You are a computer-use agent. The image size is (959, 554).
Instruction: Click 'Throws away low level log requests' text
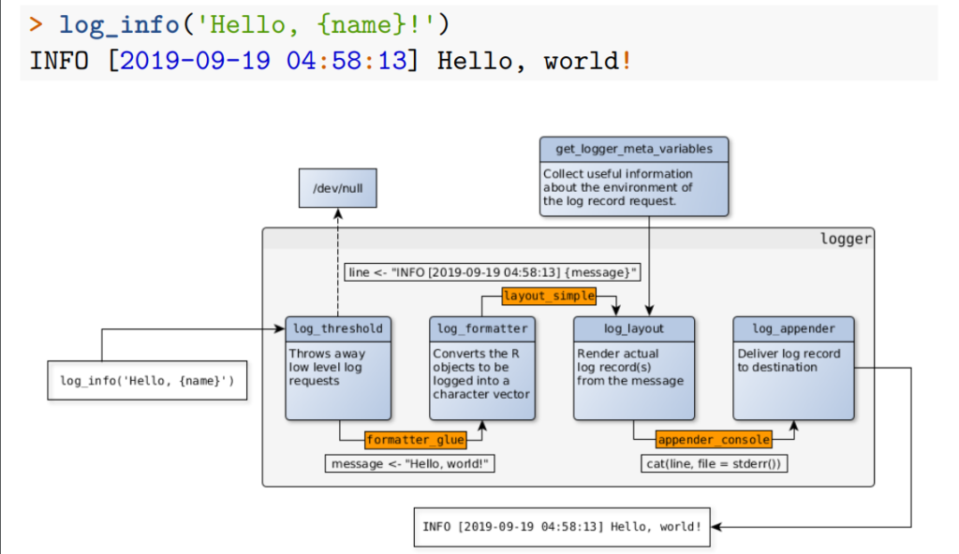327,367
